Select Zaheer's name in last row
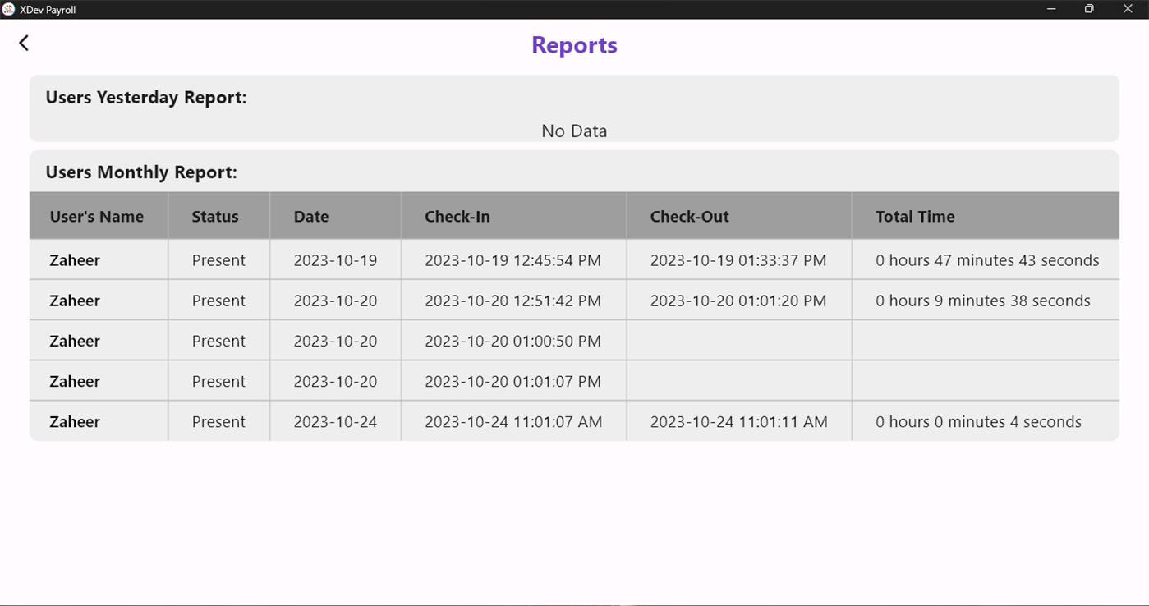1149x606 pixels. pyautogui.click(x=75, y=421)
